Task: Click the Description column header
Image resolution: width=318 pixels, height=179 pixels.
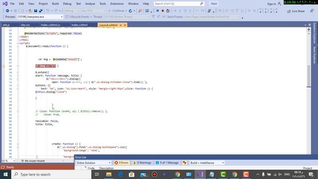Action: (x=106, y=168)
